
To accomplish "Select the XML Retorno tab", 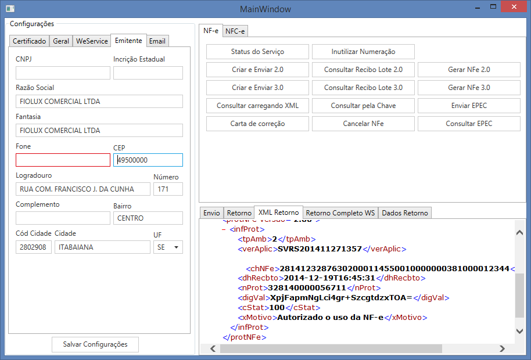I will 278,212.
